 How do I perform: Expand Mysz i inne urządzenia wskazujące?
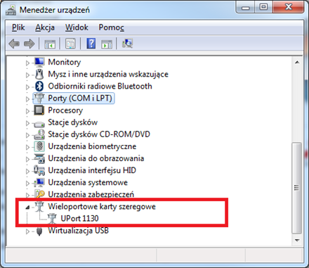(x=27, y=75)
